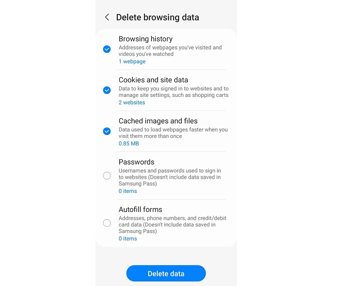Click the "2 websites" link

coord(132,102)
